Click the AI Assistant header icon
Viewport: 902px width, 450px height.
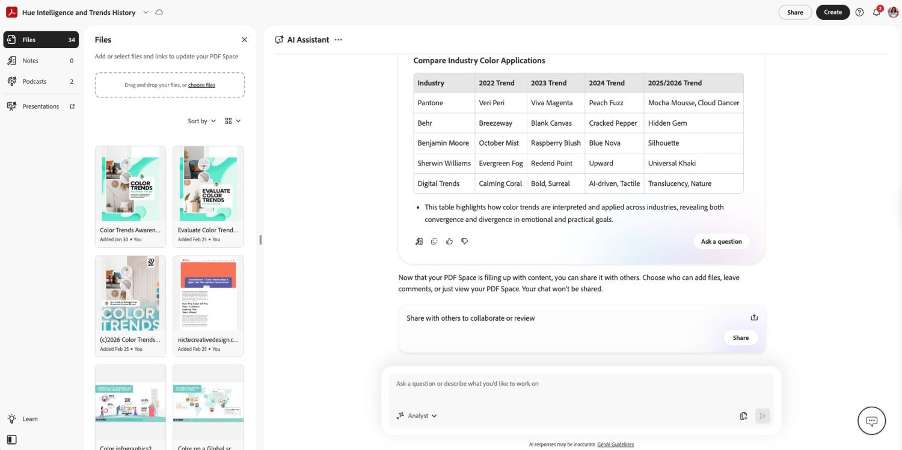(279, 40)
